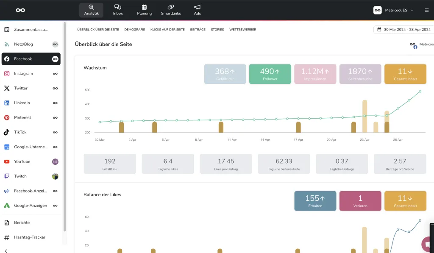
Task: Open the Inbox messages icon
Action: tap(118, 10)
